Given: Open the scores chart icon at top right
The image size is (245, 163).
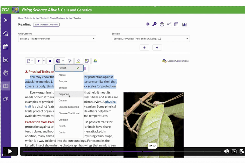Looking at the screenshot, I should [184, 24].
